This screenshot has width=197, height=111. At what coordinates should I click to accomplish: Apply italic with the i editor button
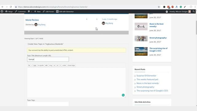32,65
